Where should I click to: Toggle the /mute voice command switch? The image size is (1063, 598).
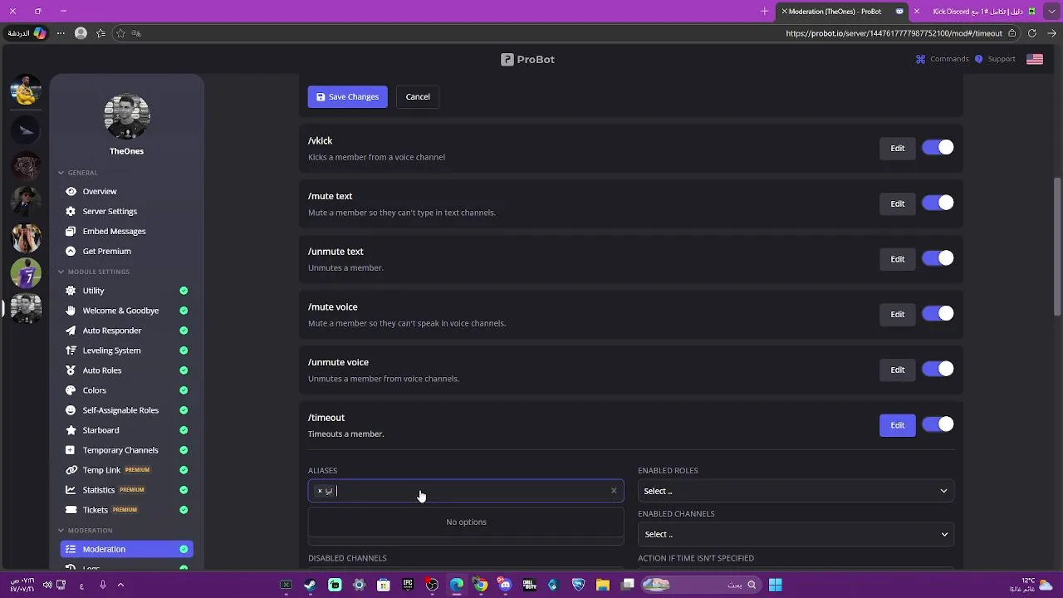pyautogui.click(x=938, y=314)
